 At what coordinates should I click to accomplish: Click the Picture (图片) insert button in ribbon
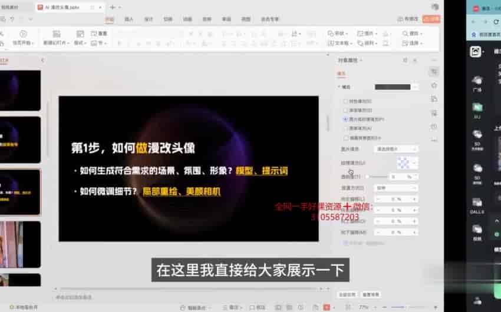coord(366,34)
